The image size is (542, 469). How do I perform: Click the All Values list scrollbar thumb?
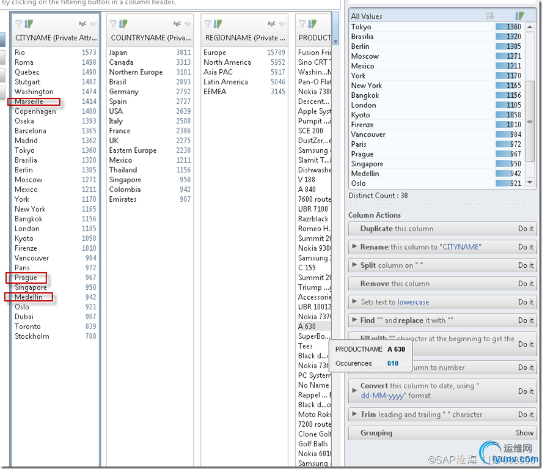click(x=530, y=121)
